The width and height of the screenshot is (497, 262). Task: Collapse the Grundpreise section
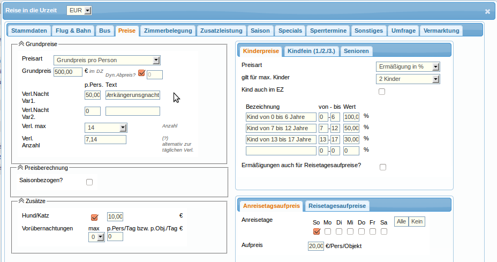coord(21,44)
